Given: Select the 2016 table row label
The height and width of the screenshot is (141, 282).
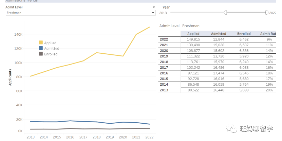Looking at the screenshot, I should 164,73.
